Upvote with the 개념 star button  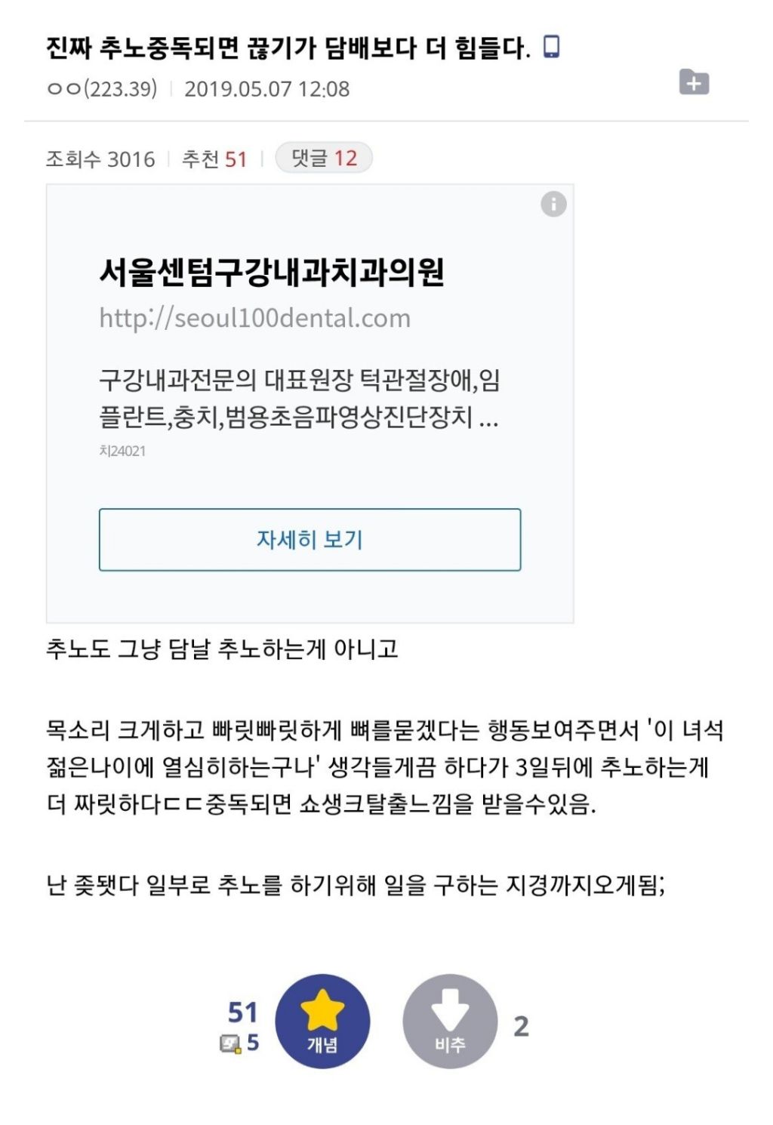(x=322, y=1021)
